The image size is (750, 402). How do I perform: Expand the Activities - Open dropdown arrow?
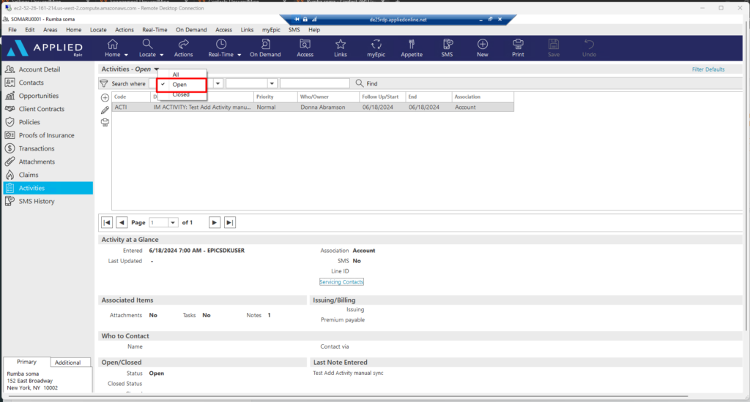tap(156, 69)
